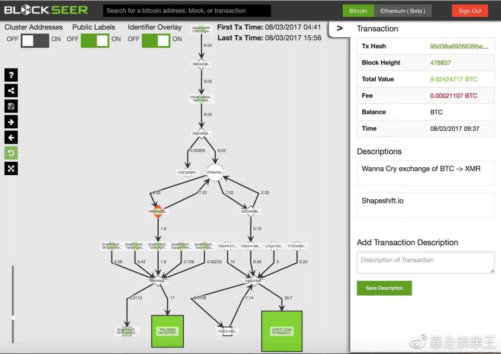Save the graph with floppy disk icon

click(x=11, y=106)
